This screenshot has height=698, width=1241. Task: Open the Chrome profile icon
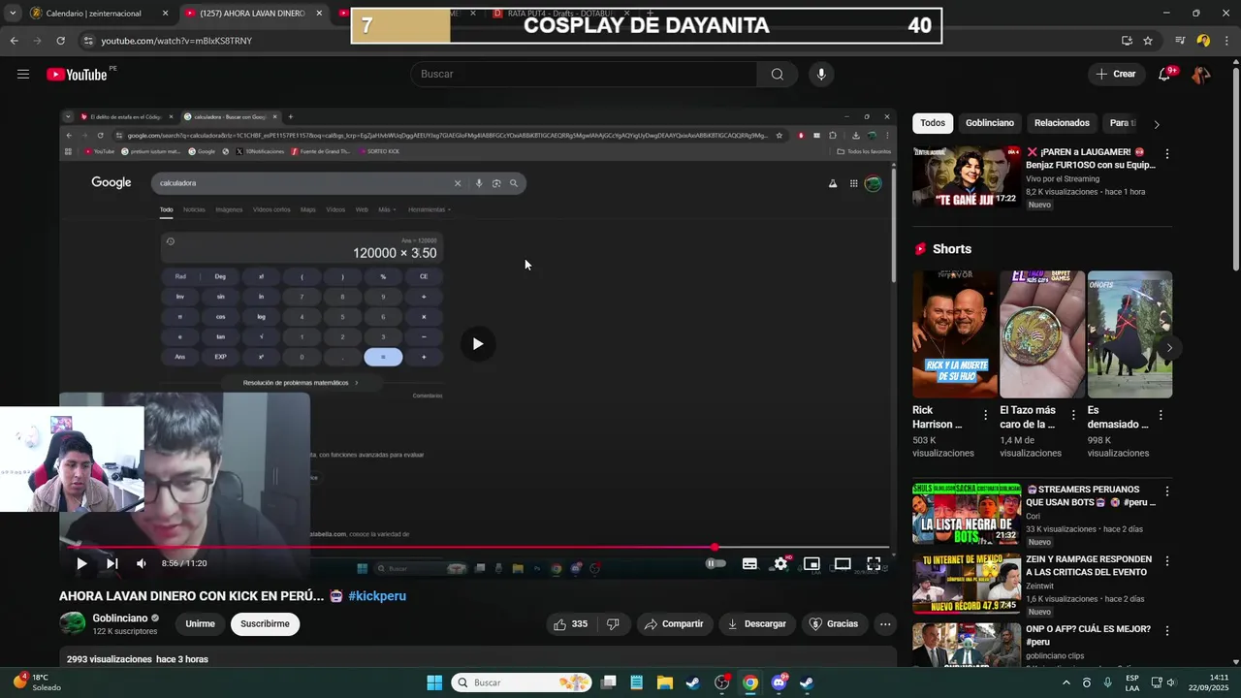[x=1203, y=41]
